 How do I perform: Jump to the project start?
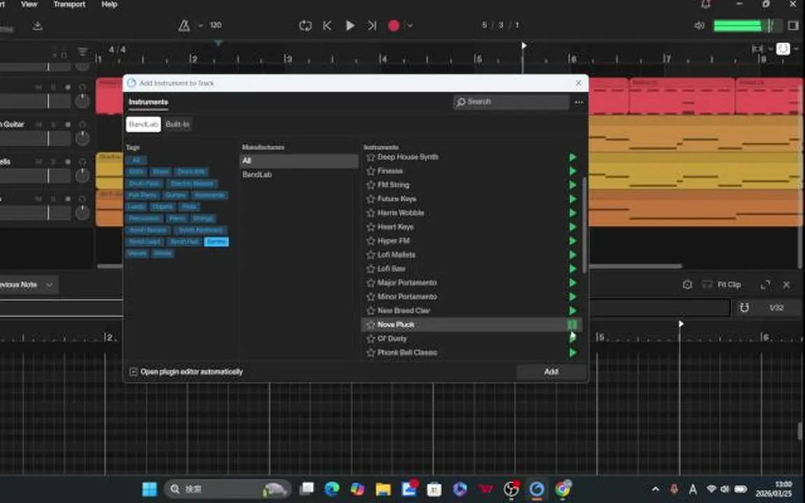click(327, 26)
